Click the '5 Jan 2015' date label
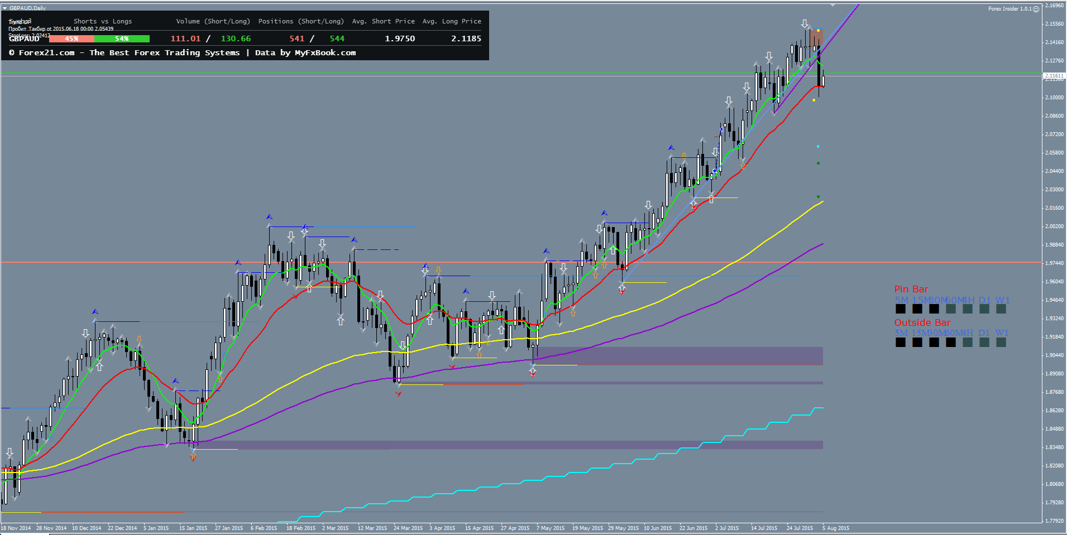Viewport: 1067px width, 535px height. coord(156,528)
